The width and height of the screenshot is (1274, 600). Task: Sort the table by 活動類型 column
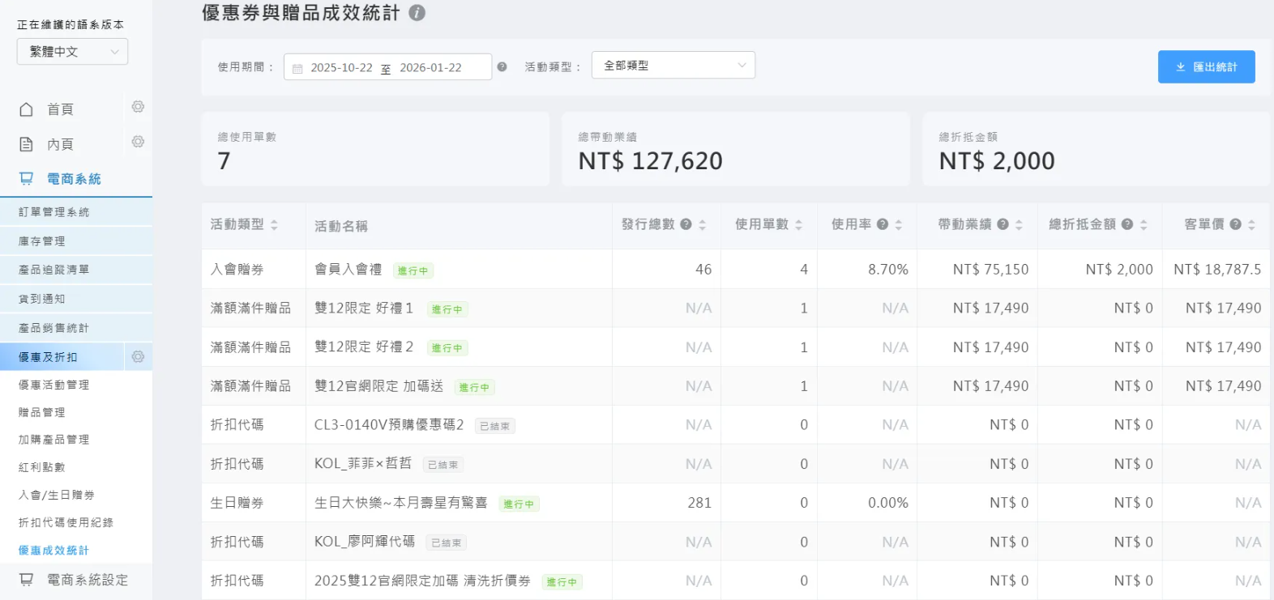click(274, 225)
